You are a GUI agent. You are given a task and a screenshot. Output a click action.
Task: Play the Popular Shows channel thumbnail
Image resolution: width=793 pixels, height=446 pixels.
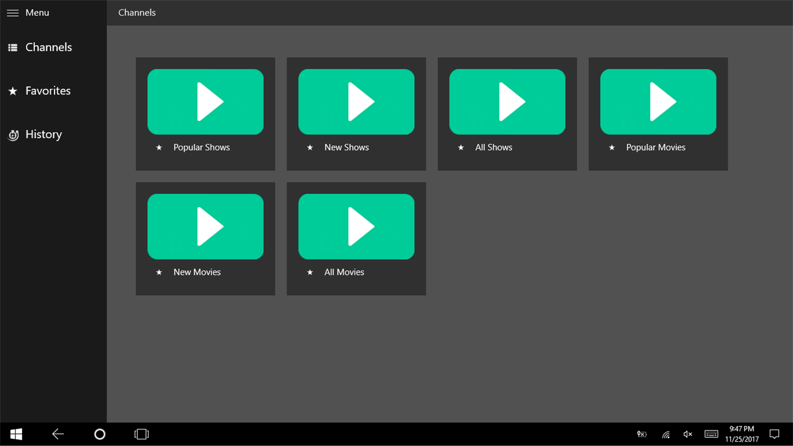pyautogui.click(x=205, y=102)
